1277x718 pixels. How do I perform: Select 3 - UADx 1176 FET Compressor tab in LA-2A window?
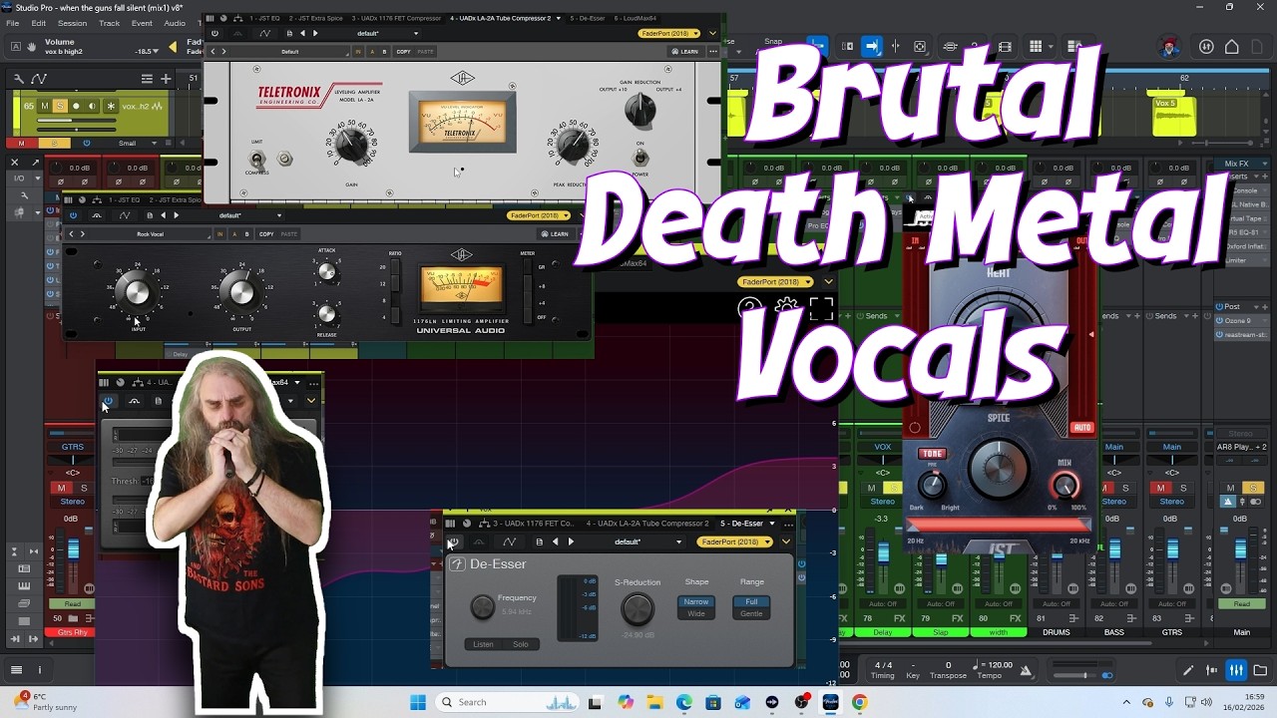pos(397,18)
